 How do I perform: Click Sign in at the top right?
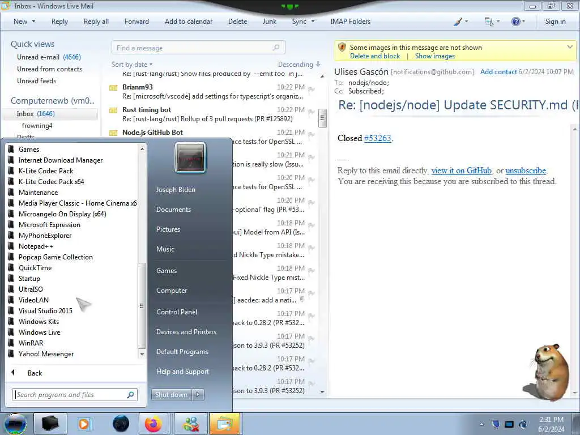[555, 22]
